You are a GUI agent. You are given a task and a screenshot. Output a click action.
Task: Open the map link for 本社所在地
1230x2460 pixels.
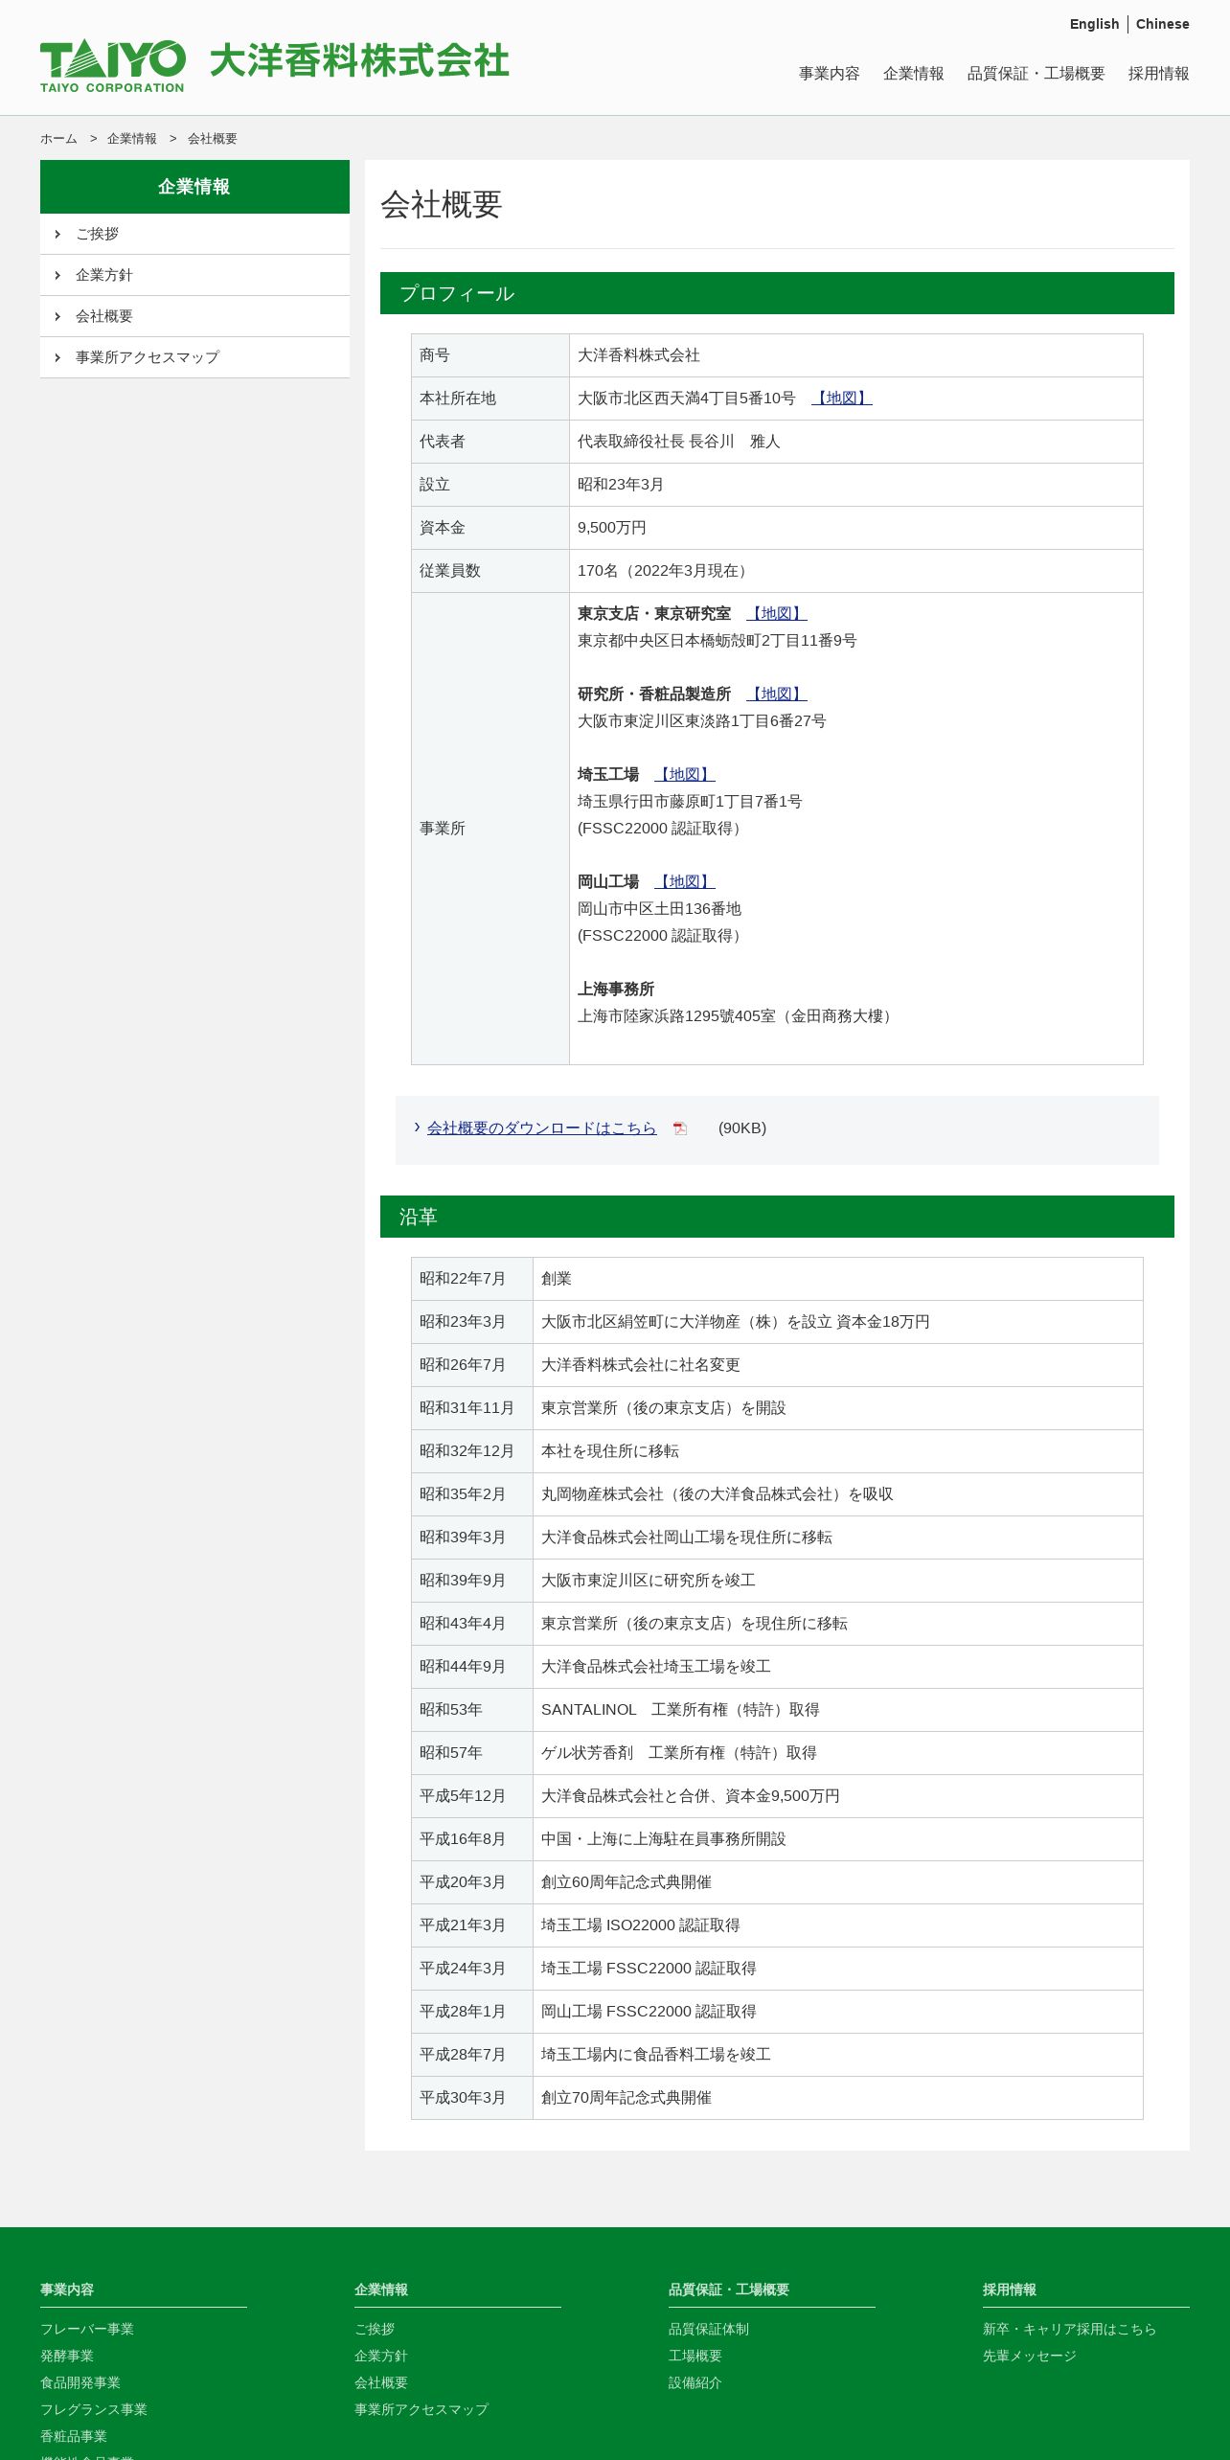tap(842, 399)
